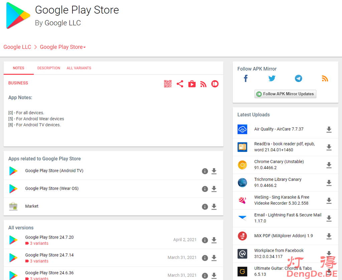The width and height of the screenshot is (342, 280).
Task: Expand 3 variants under Play Store 24.7.14
Action: tap(39, 261)
